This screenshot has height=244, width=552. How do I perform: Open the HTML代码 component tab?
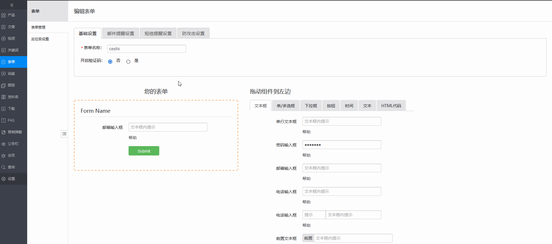point(391,106)
